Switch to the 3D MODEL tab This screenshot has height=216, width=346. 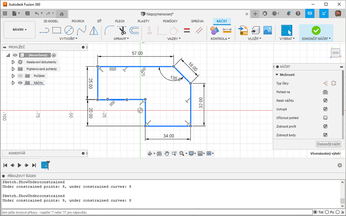(x=51, y=21)
